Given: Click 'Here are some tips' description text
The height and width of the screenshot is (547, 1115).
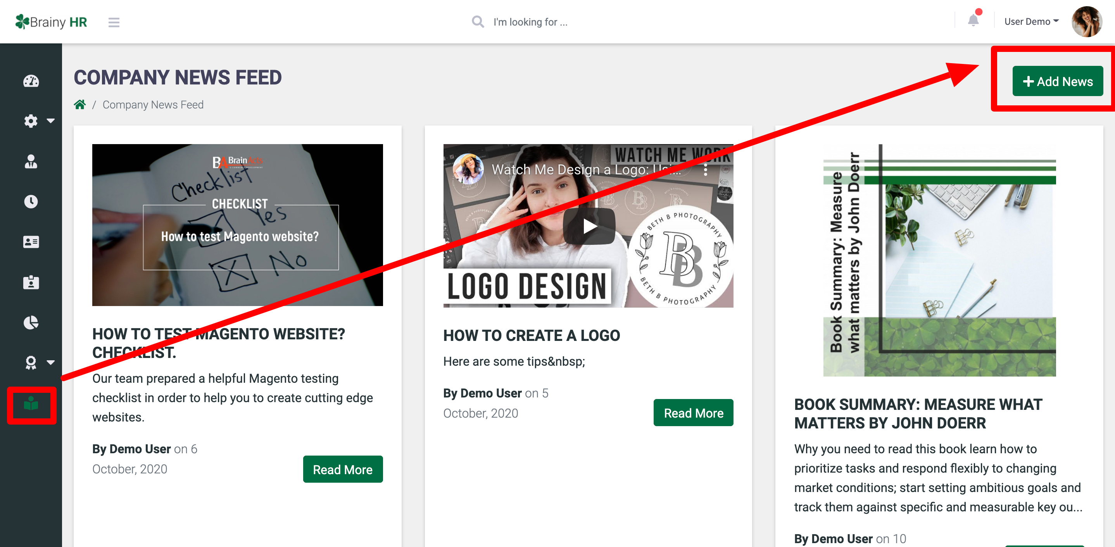Looking at the screenshot, I should (x=514, y=361).
